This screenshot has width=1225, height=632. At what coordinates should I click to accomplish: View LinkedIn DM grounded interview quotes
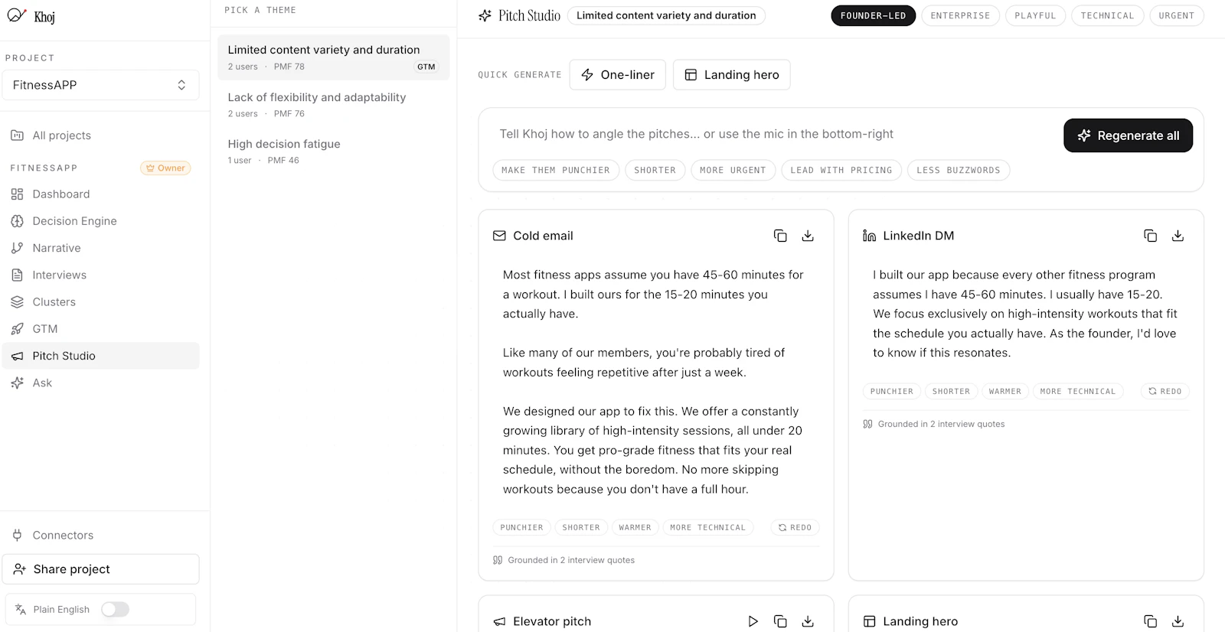pos(934,424)
